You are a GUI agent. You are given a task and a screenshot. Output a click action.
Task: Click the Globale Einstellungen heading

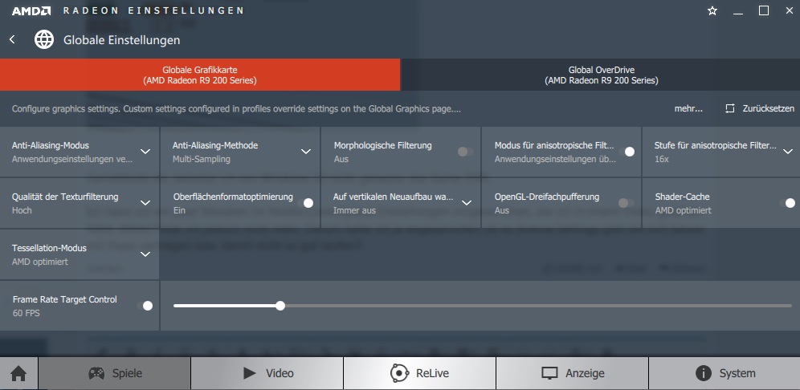coord(121,40)
